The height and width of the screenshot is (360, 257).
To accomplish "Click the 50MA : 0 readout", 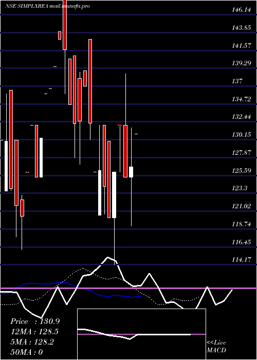I will (27, 352).
